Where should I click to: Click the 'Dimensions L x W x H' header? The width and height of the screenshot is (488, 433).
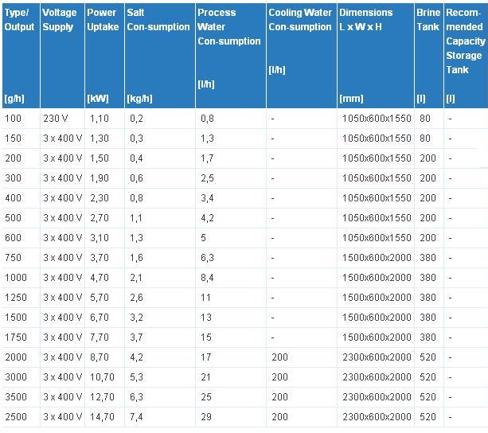tap(376, 56)
